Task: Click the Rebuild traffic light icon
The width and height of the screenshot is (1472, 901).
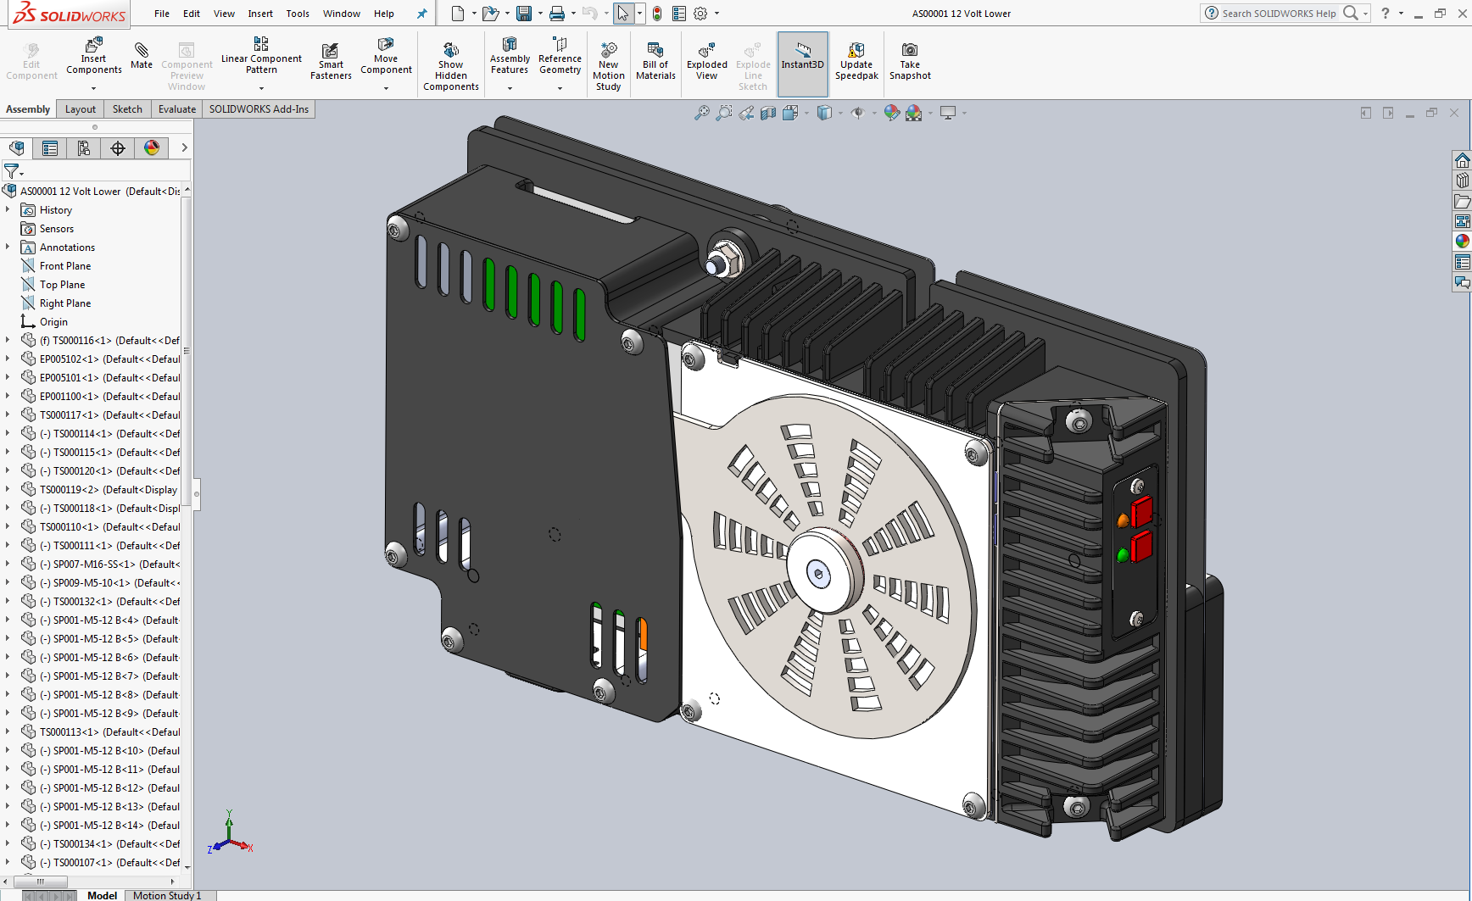Action: pyautogui.click(x=657, y=14)
